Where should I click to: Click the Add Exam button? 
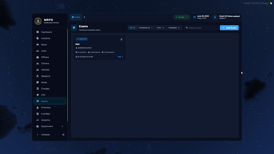pos(229,28)
